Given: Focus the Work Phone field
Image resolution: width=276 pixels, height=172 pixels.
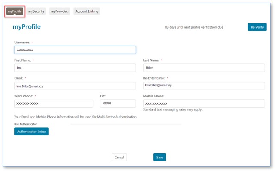Looking at the screenshot, I should pyautogui.click(x=53, y=103).
